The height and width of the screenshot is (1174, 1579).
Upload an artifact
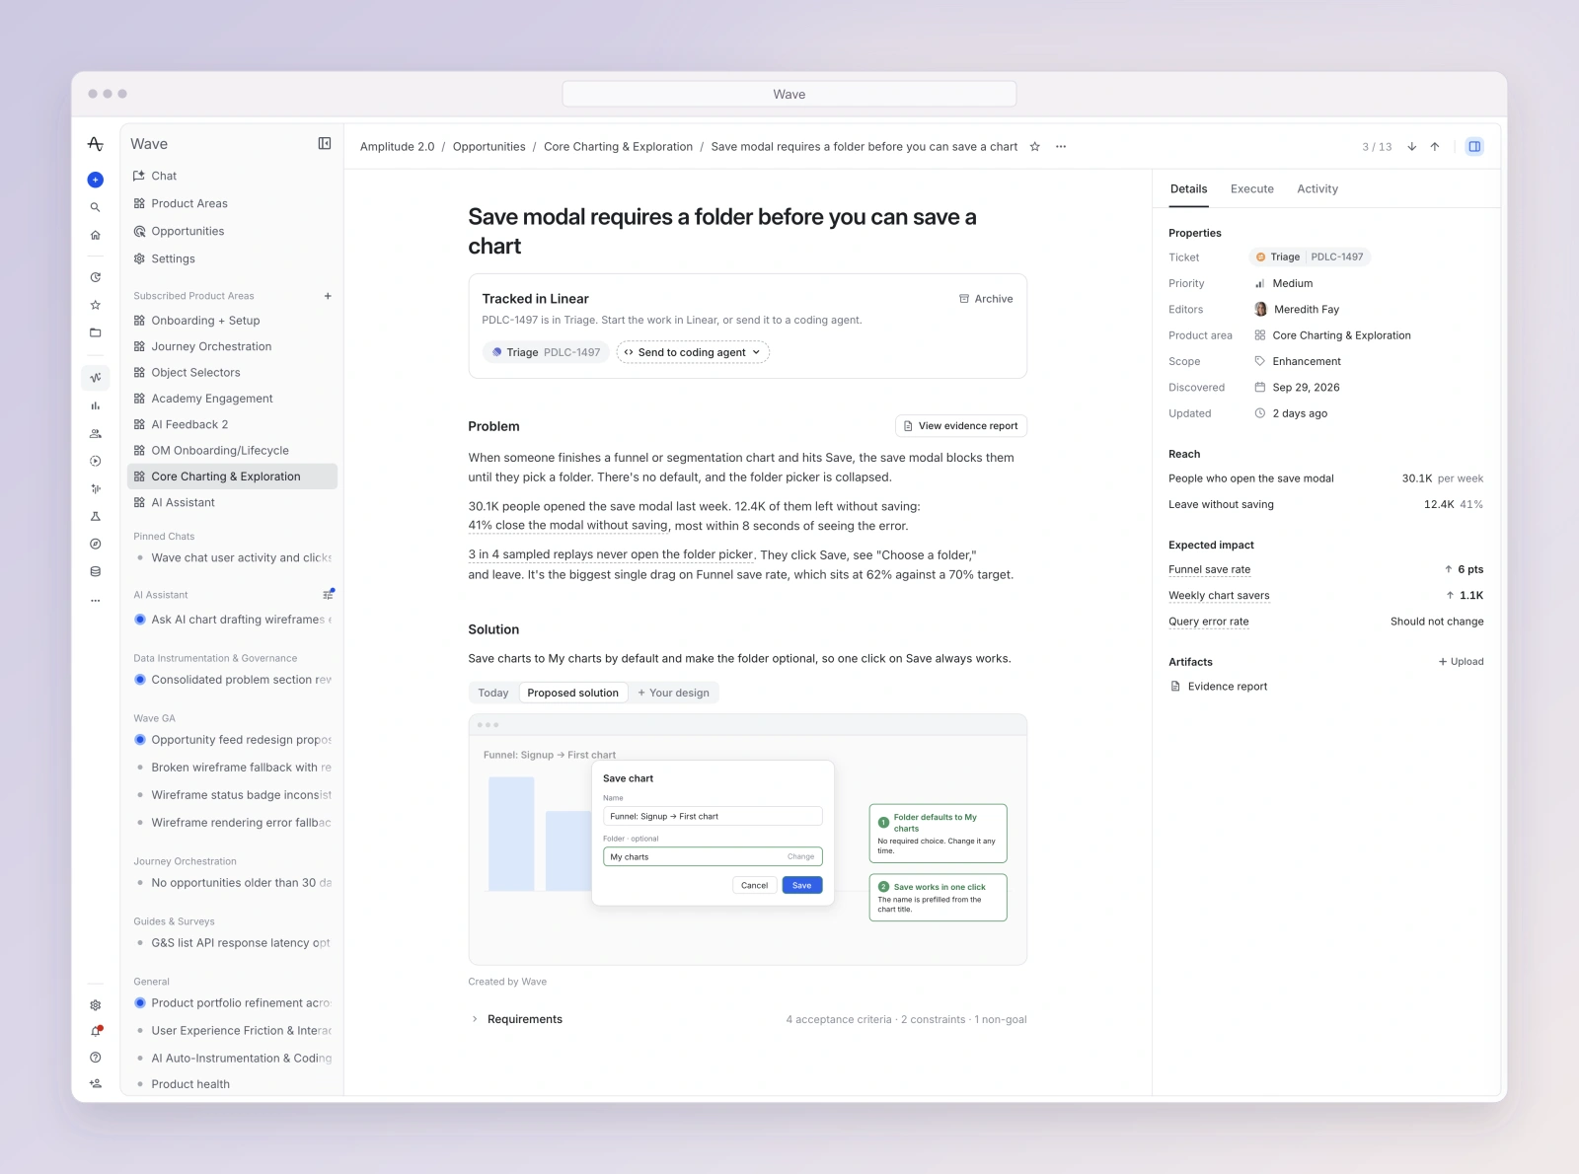(x=1461, y=662)
